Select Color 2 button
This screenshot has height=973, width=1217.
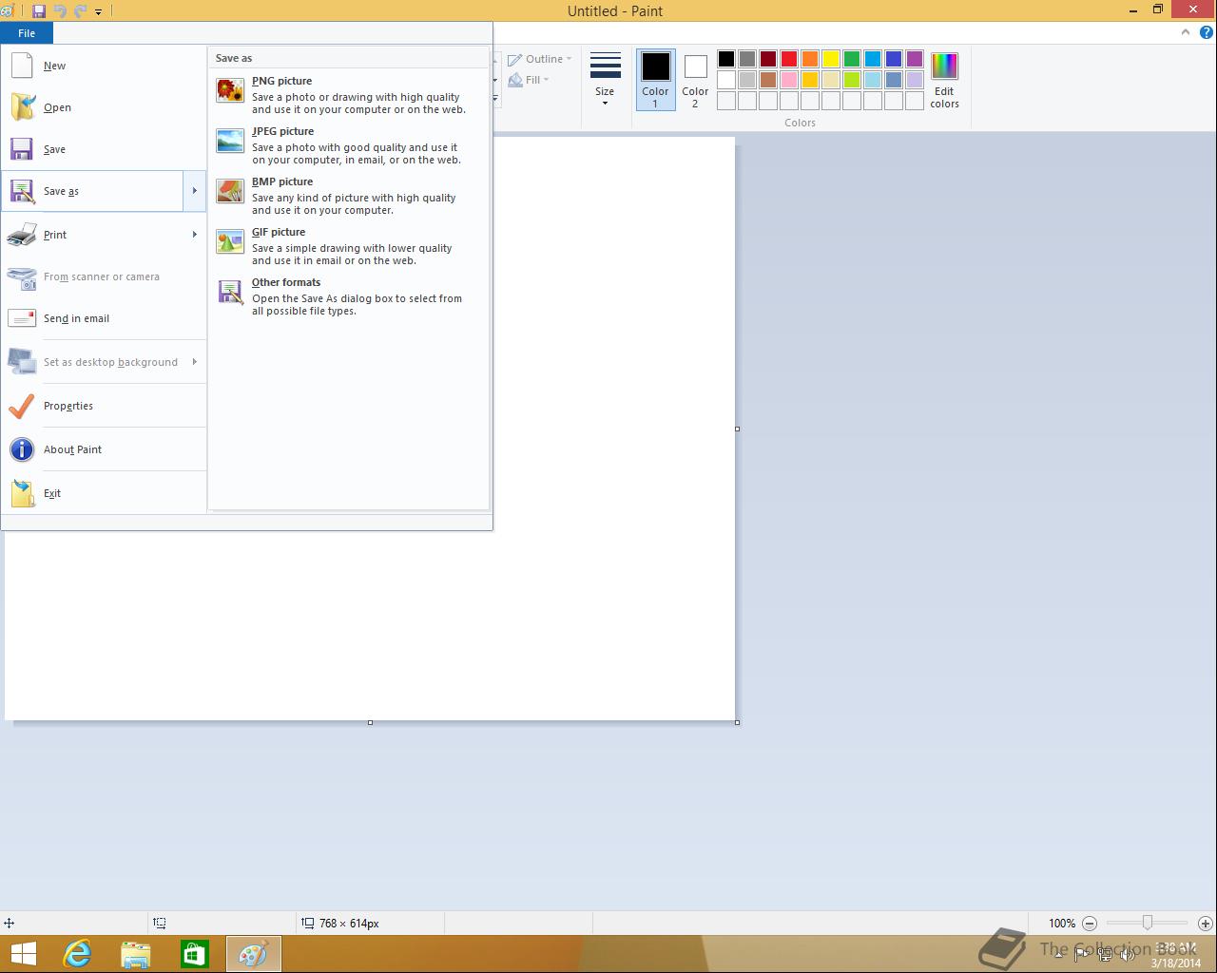tap(695, 80)
